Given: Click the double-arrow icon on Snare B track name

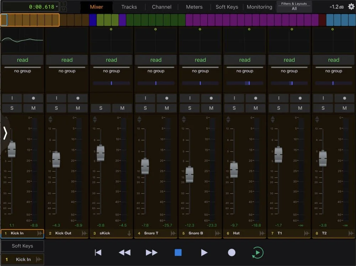Looking at the screenshot, I should [218, 233].
